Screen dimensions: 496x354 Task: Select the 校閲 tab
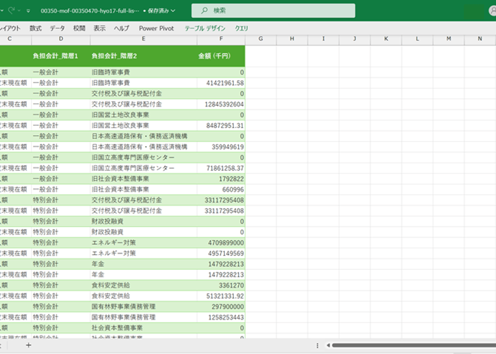(79, 28)
